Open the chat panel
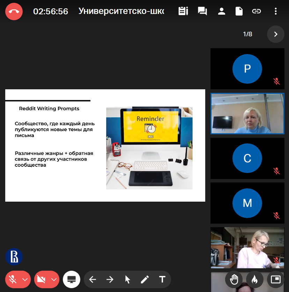Screen dimensions: 289x292 pyautogui.click(x=202, y=12)
